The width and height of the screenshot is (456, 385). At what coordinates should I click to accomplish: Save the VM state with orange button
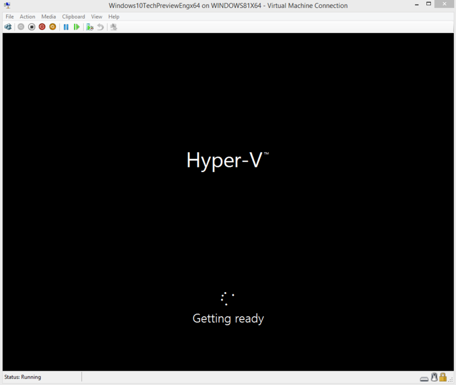pyautogui.click(x=52, y=27)
